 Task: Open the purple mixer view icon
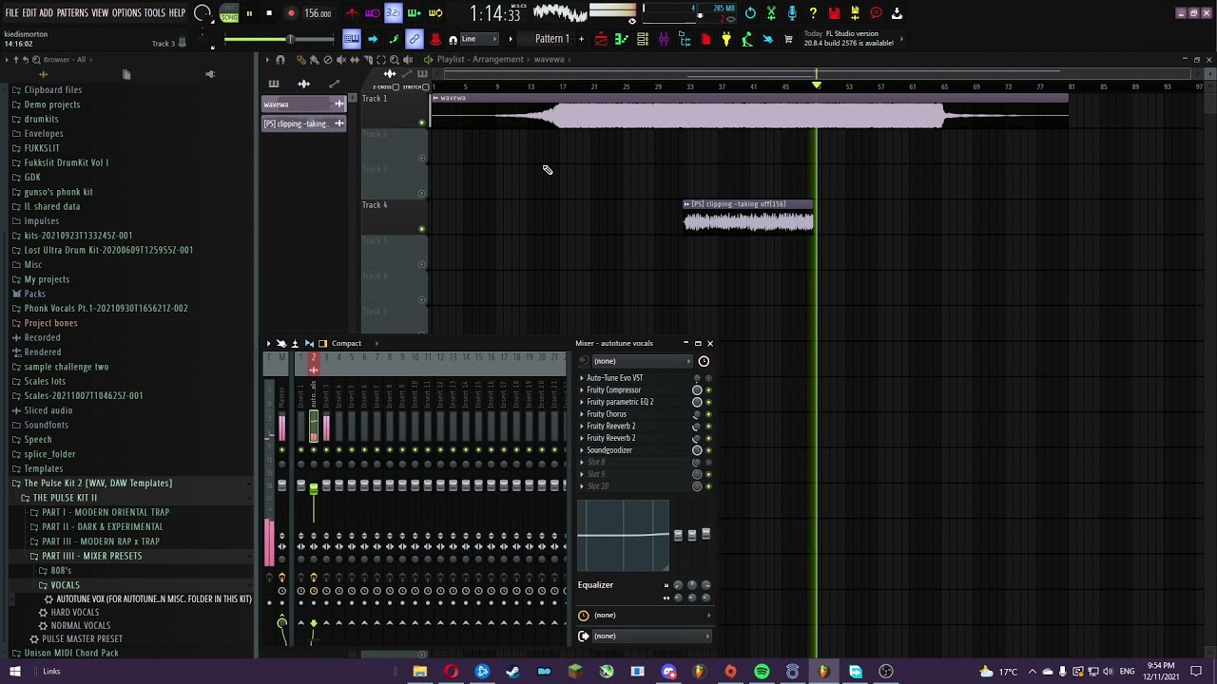point(663,39)
